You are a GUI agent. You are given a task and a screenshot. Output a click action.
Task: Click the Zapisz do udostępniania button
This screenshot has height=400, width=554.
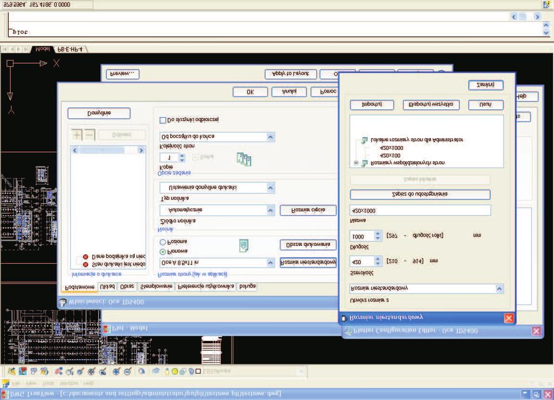(x=420, y=195)
